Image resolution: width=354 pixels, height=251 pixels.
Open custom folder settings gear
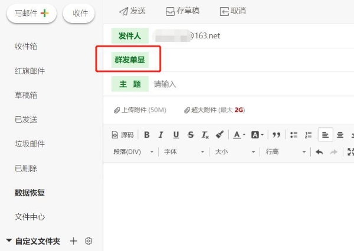pyautogui.click(x=88, y=241)
